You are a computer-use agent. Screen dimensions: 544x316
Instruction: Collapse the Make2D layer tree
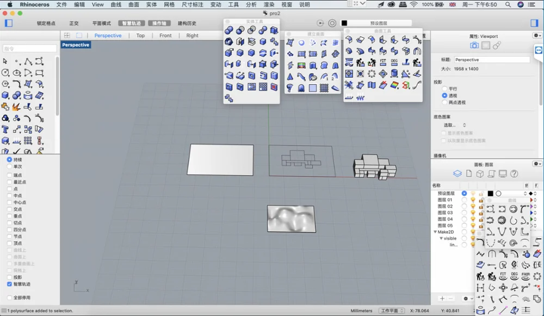tap(435, 232)
